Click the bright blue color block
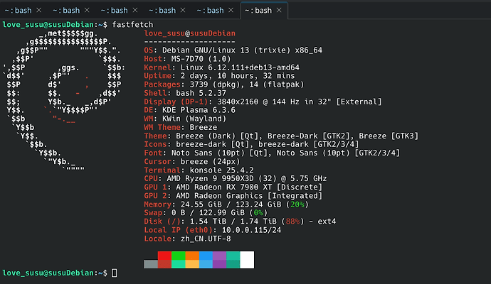491x284 pixels. 206,256
